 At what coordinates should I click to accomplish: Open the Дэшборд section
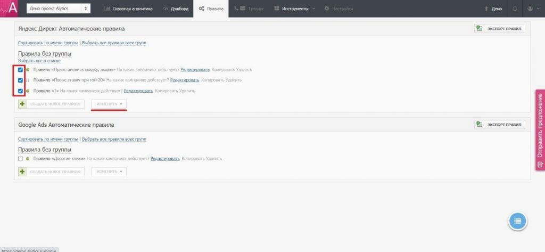(x=175, y=9)
